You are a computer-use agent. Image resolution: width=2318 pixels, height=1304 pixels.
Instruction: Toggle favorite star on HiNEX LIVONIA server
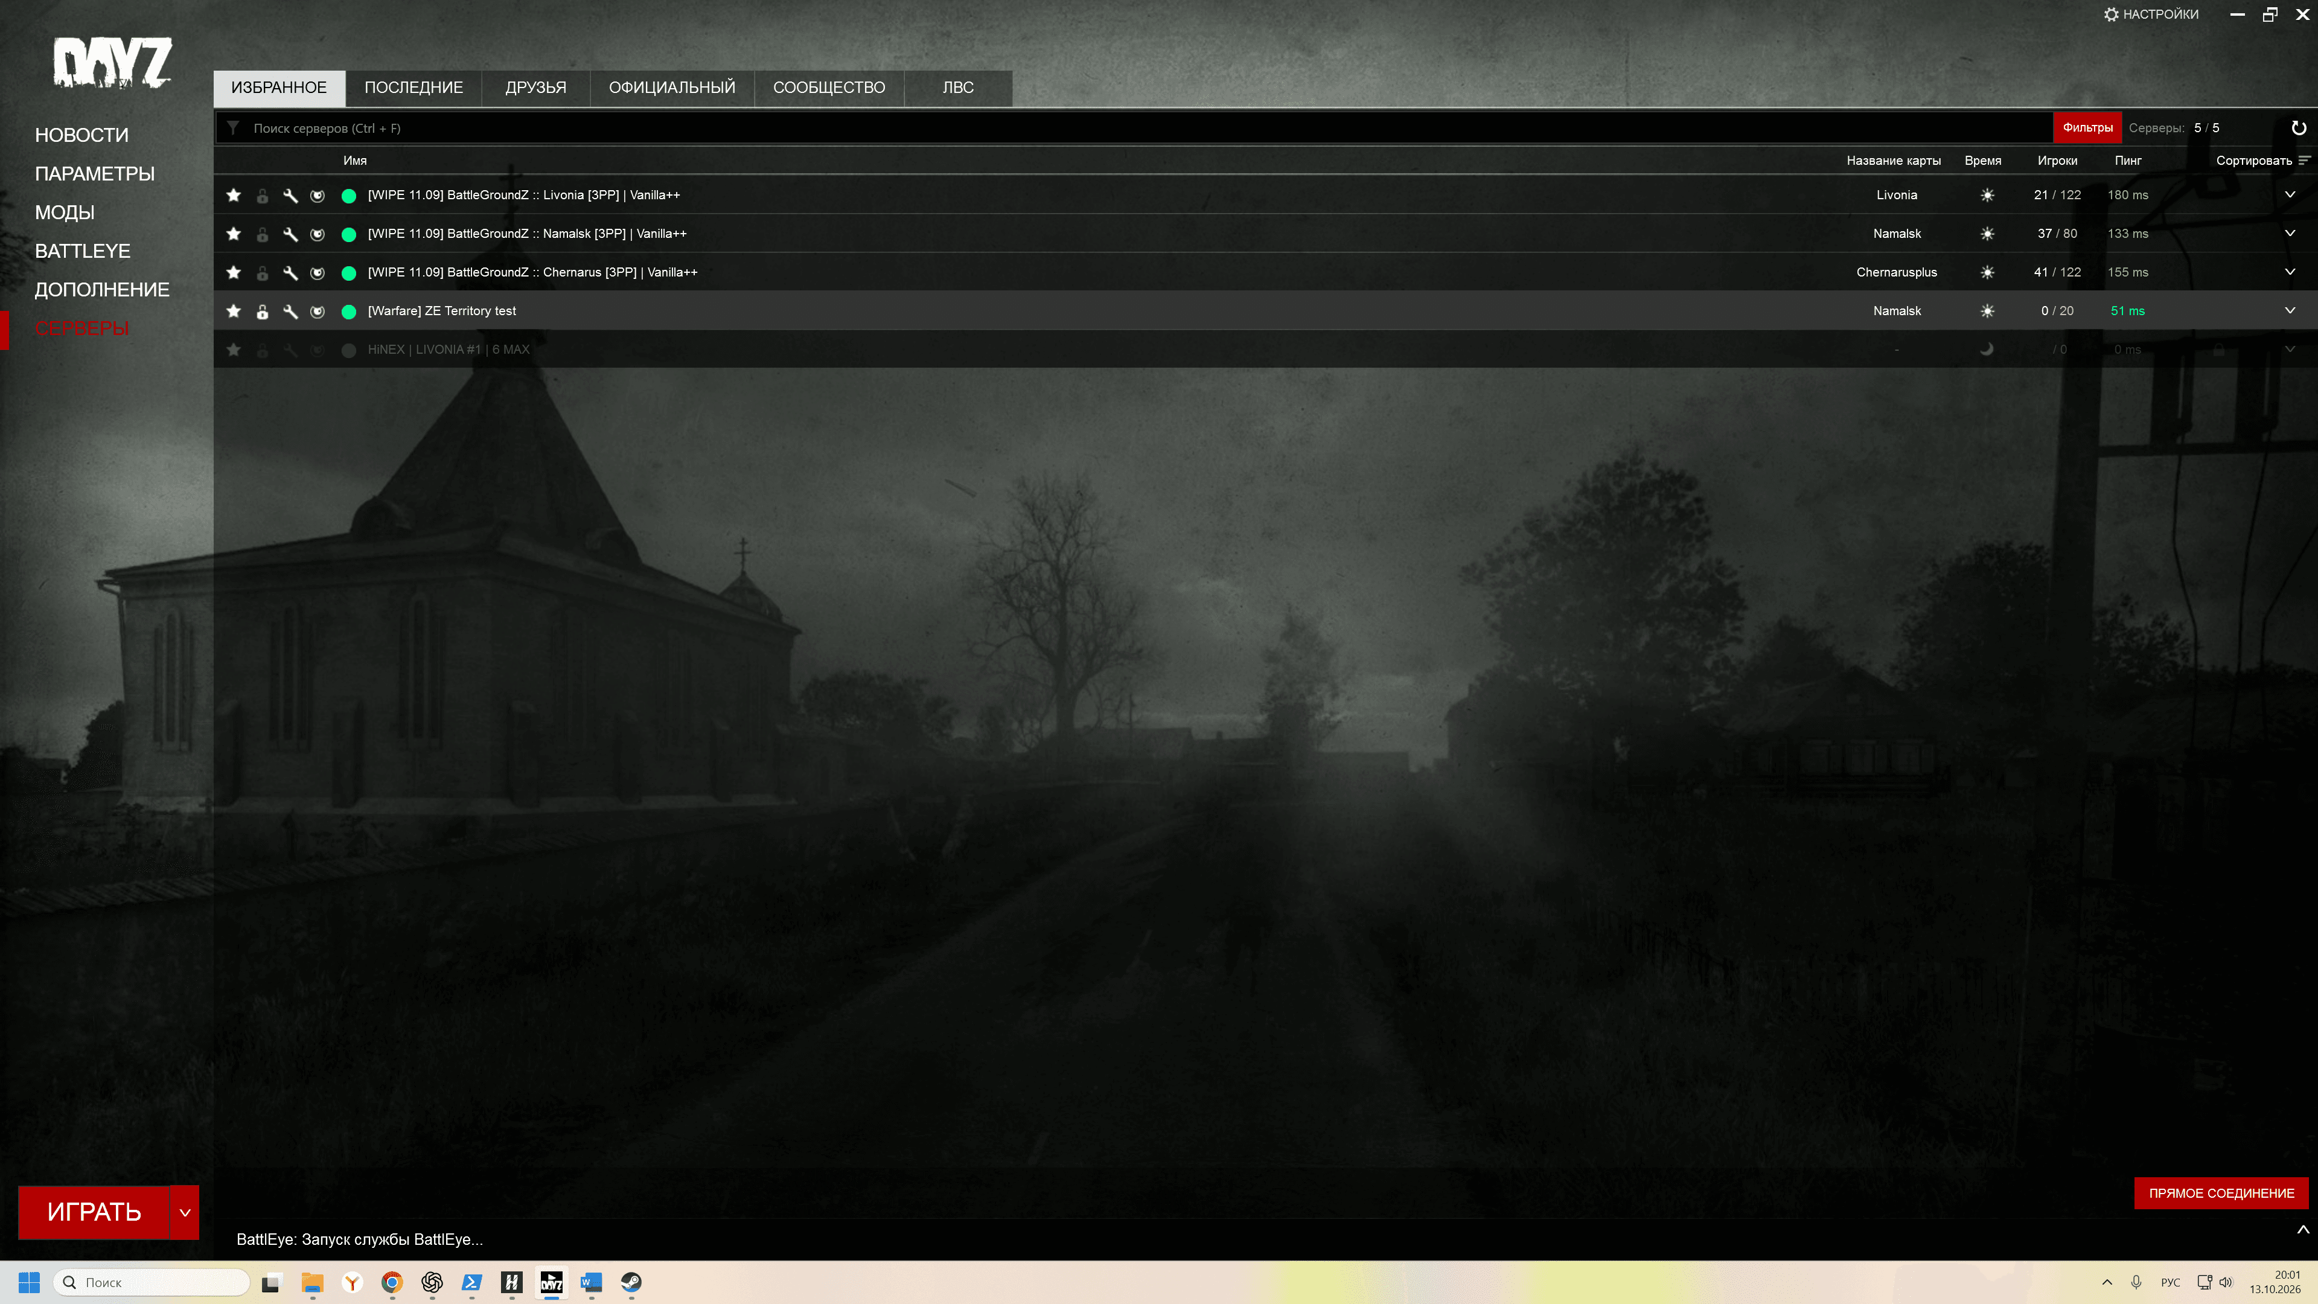[234, 350]
